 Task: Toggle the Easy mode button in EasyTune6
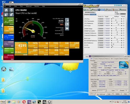(118, 14)
